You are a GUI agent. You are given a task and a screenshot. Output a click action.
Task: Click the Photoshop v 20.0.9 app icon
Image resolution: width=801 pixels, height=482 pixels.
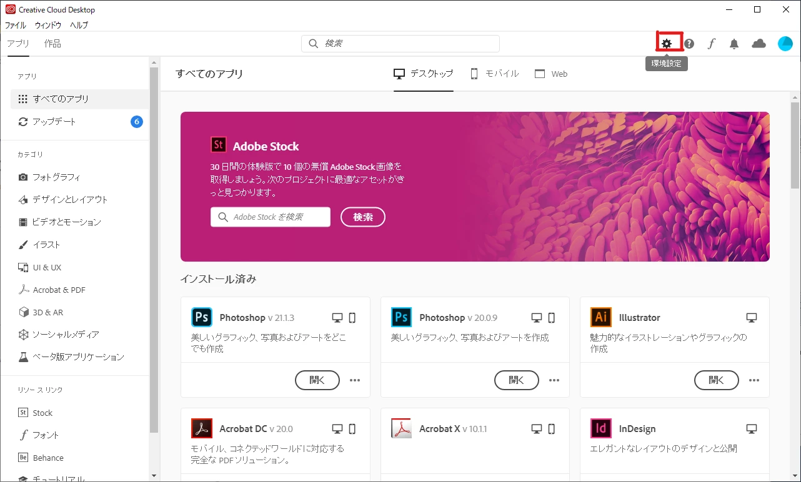[x=402, y=317]
